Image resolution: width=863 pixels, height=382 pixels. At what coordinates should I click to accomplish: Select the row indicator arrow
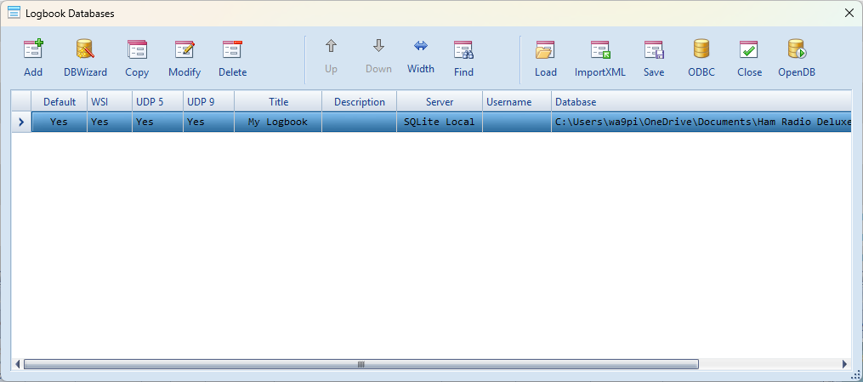click(21, 123)
